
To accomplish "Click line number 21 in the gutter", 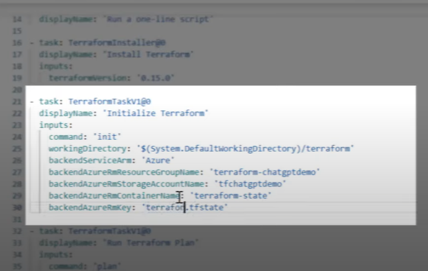I will (x=17, y=102).
